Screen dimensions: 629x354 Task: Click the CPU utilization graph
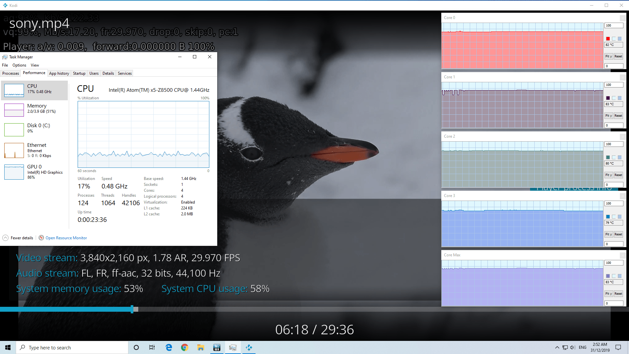[x=143, y=134]
